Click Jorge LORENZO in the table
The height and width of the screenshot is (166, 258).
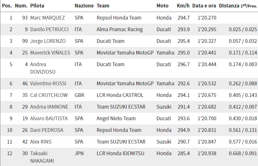coord(48,41)
